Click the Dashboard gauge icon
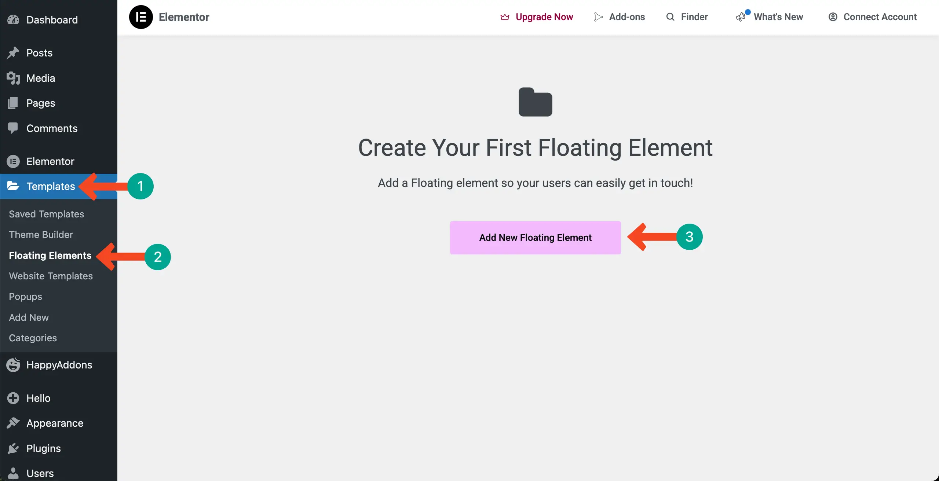939x481 pixels. [x=13, y=20]
